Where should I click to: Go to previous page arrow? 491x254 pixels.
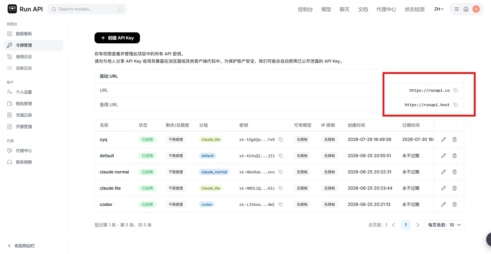click(394, 225)
